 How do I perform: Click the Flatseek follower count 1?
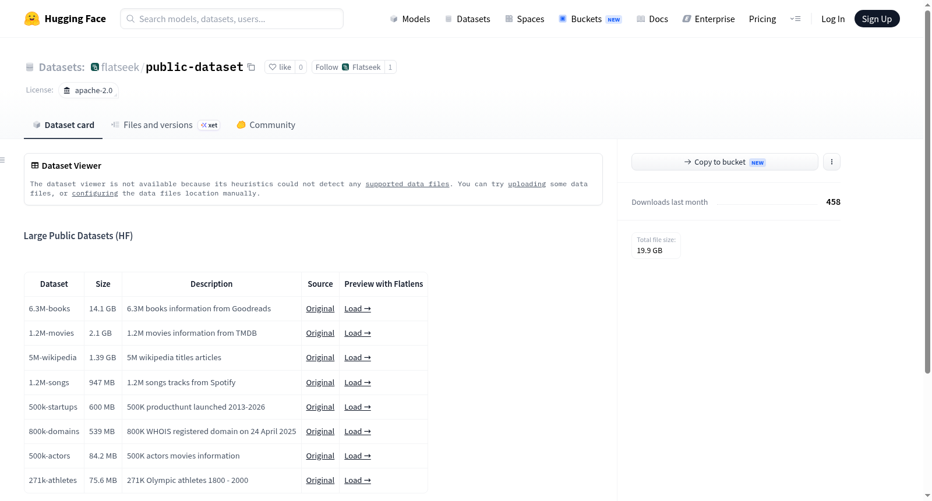click(x=390, y=67)
